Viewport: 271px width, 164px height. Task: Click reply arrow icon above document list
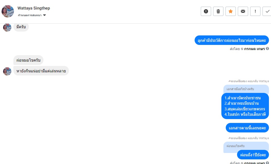click(x=229, y=81)
